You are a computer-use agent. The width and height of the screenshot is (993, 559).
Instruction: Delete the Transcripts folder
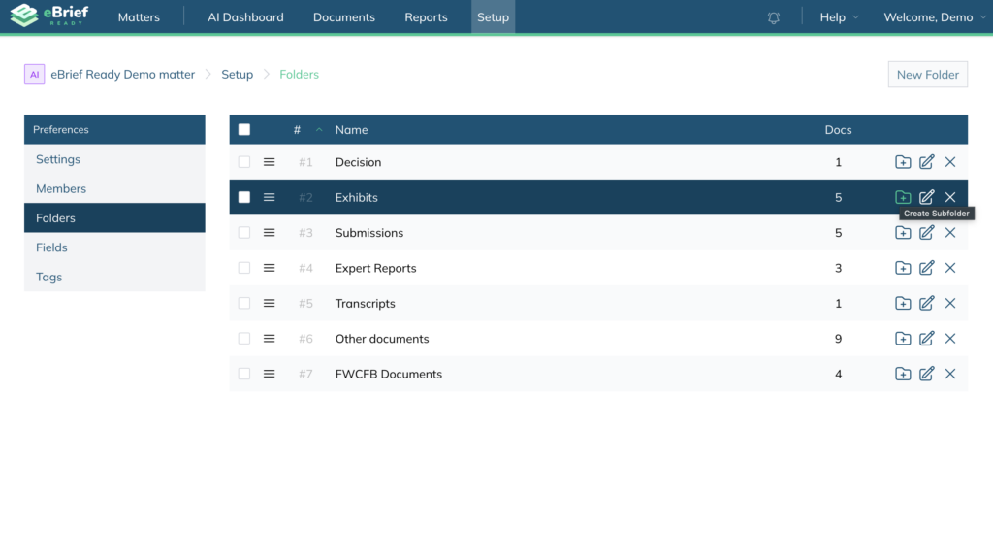pos(950,303)
